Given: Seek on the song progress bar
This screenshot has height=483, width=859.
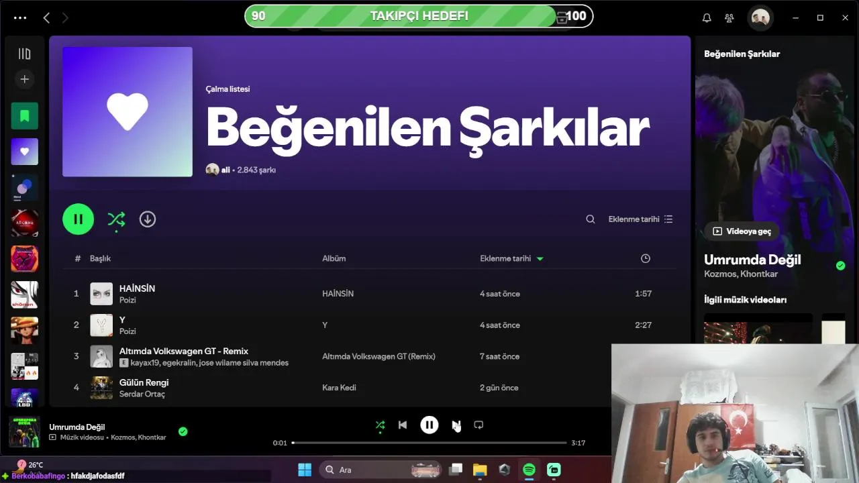Looking at the screenshot, I should (x=429, y=443).
